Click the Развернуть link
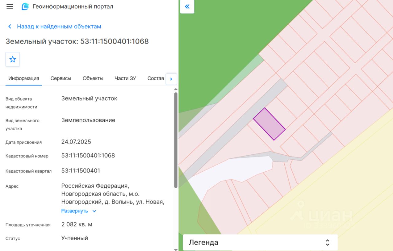 tap(75, 211)
